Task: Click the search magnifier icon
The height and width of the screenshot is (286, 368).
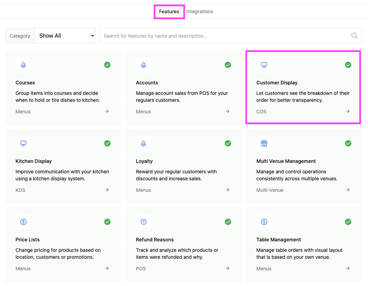Action: pos(354,36)
